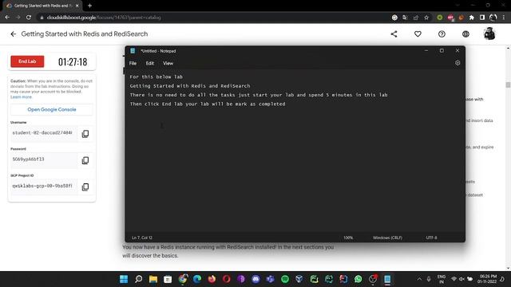
Task: Open the clock and date in system tray
Action: click(x=488, y=279)
